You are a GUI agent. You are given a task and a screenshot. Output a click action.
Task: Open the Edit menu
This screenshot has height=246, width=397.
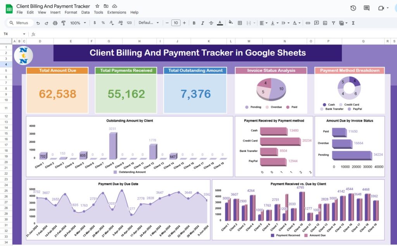(30, 12)
